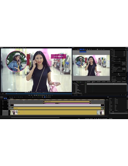Open the Resampling method dropdown
The image size is (128, 166).
[121, 71]
